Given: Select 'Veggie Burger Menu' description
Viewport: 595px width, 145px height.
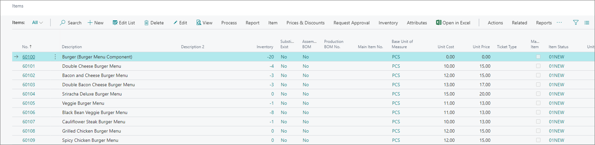Looking at the screenshot, I should (83, 103).
